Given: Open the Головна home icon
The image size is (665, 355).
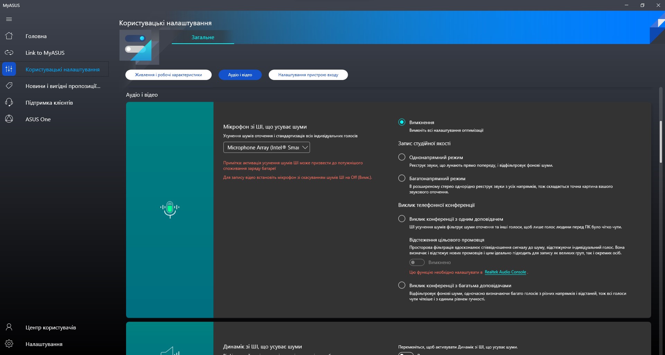Looking at the screenshot, I should 9,36.
